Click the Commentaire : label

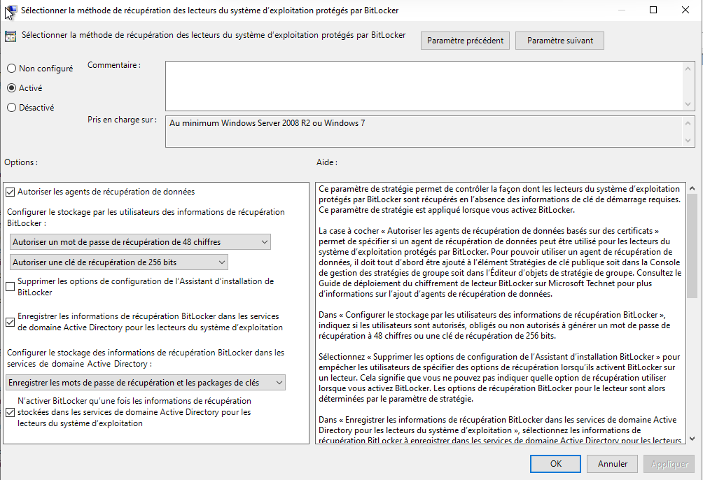tap(114, 65)
